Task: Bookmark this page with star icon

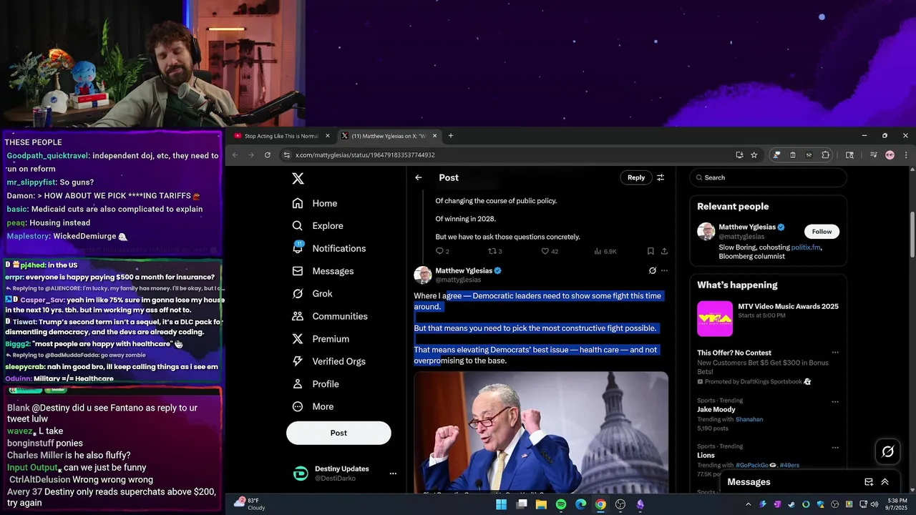Action: pos(754,155)
